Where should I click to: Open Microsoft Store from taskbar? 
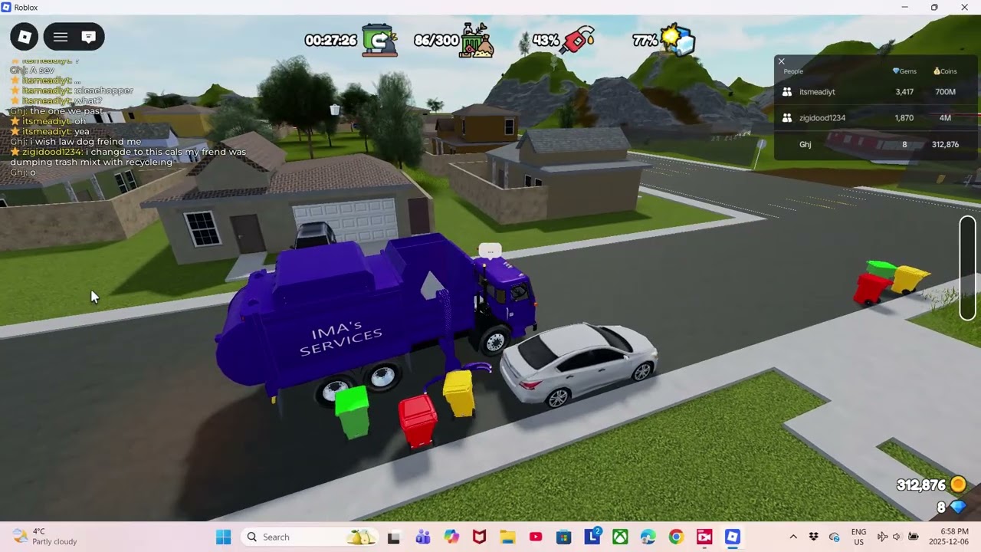[x=563, y=537]
